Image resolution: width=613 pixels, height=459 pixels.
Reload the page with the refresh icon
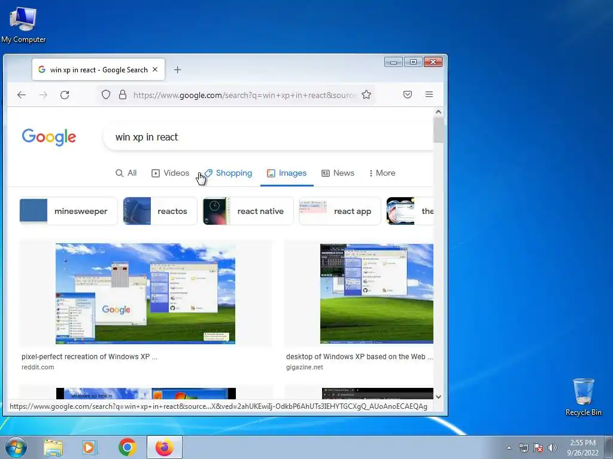coord(65,95)
